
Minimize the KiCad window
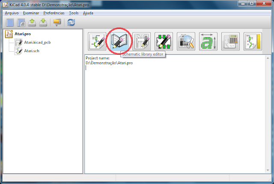(x=243, y=3)
